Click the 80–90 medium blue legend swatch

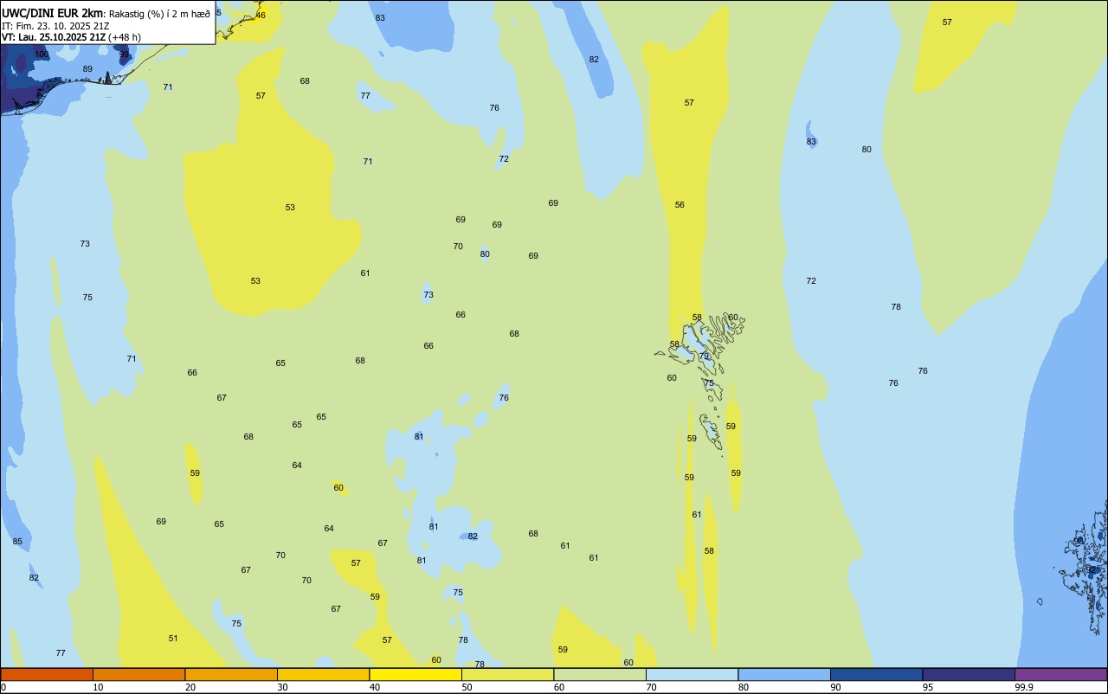coord(784,674)
